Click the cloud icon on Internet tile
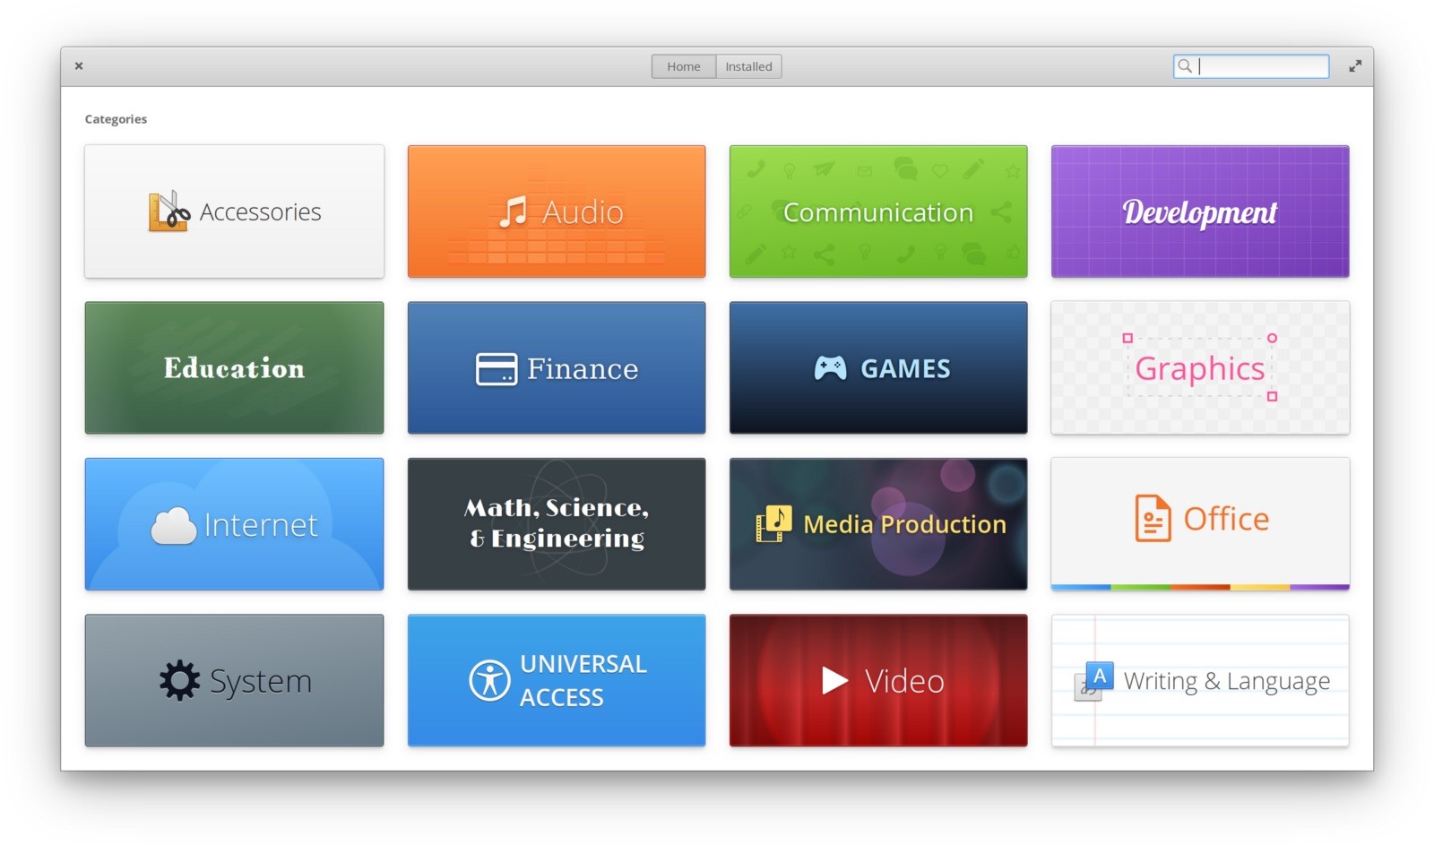 tap(174, 526)
